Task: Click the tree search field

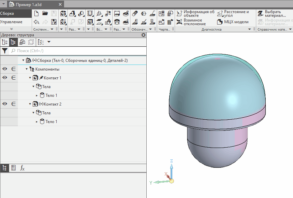Action: click(78, 51)
